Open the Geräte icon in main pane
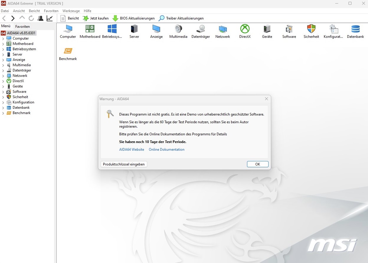 [x=267, y=29]
